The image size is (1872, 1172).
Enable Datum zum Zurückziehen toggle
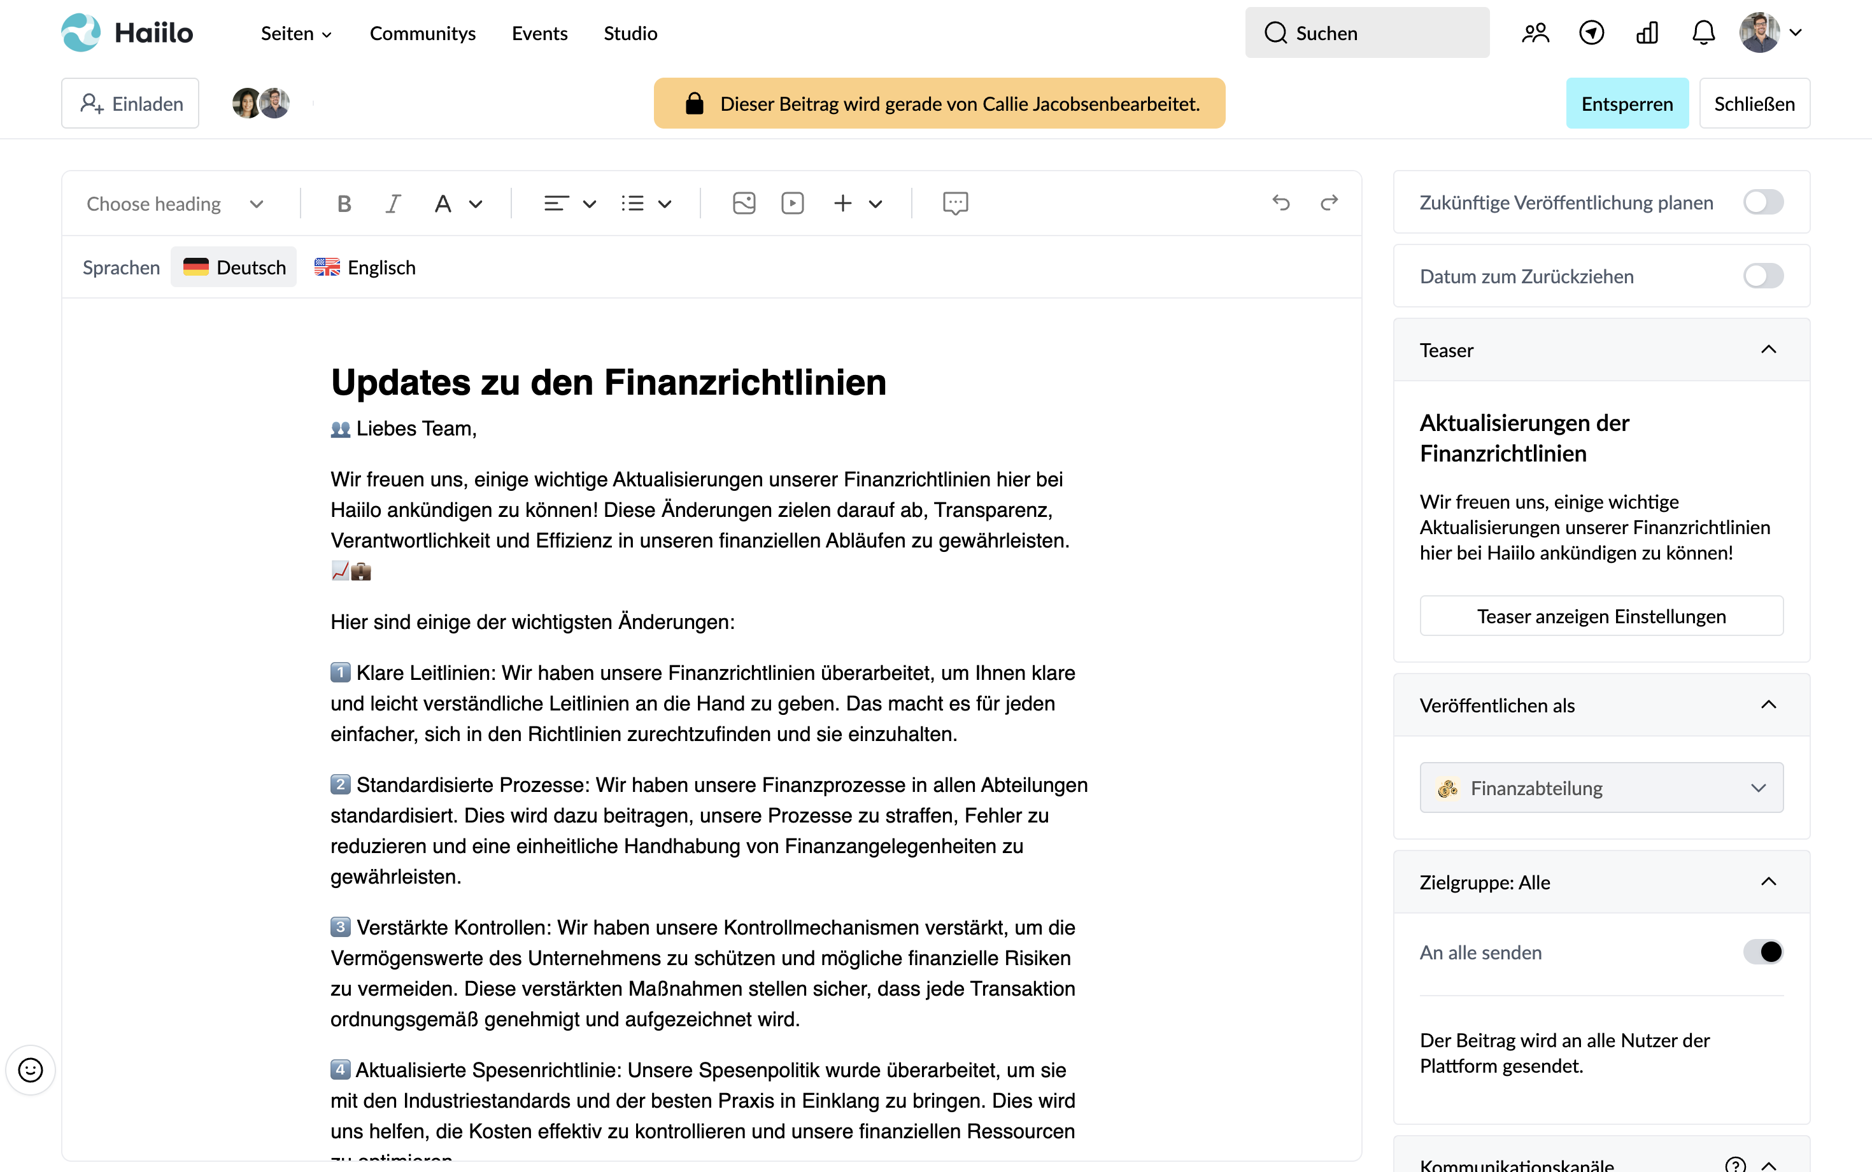(x=1762, y=276)
